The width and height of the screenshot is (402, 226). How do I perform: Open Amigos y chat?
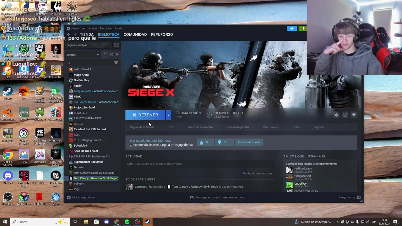(x=349, y=197)
